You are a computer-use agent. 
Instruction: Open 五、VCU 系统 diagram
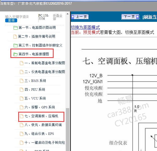pyautogui.click(x=35, y=98)
